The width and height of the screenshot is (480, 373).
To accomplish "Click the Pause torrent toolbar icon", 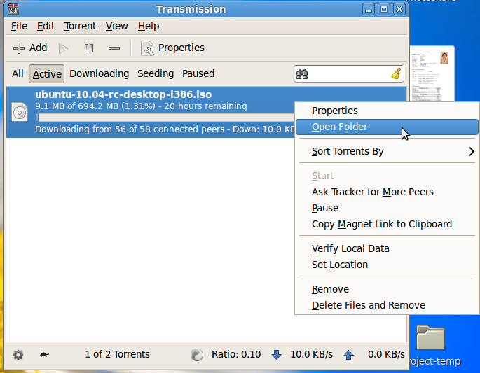I will (x=89, y=48).
